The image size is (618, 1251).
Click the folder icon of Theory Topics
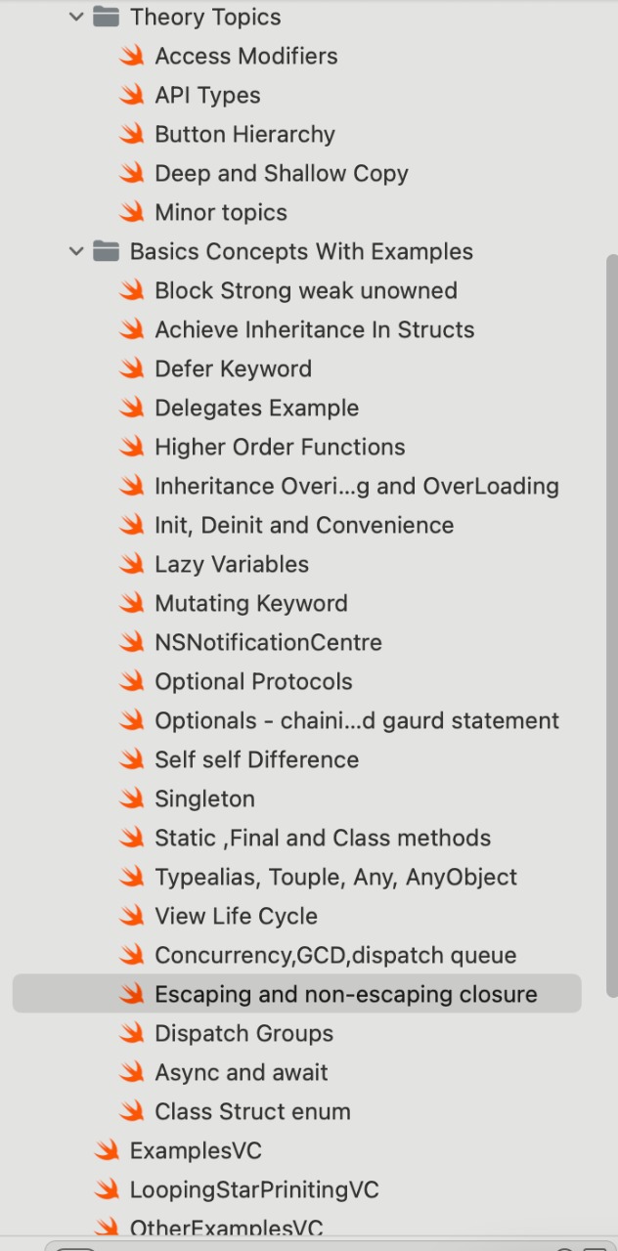click(105, 17)
